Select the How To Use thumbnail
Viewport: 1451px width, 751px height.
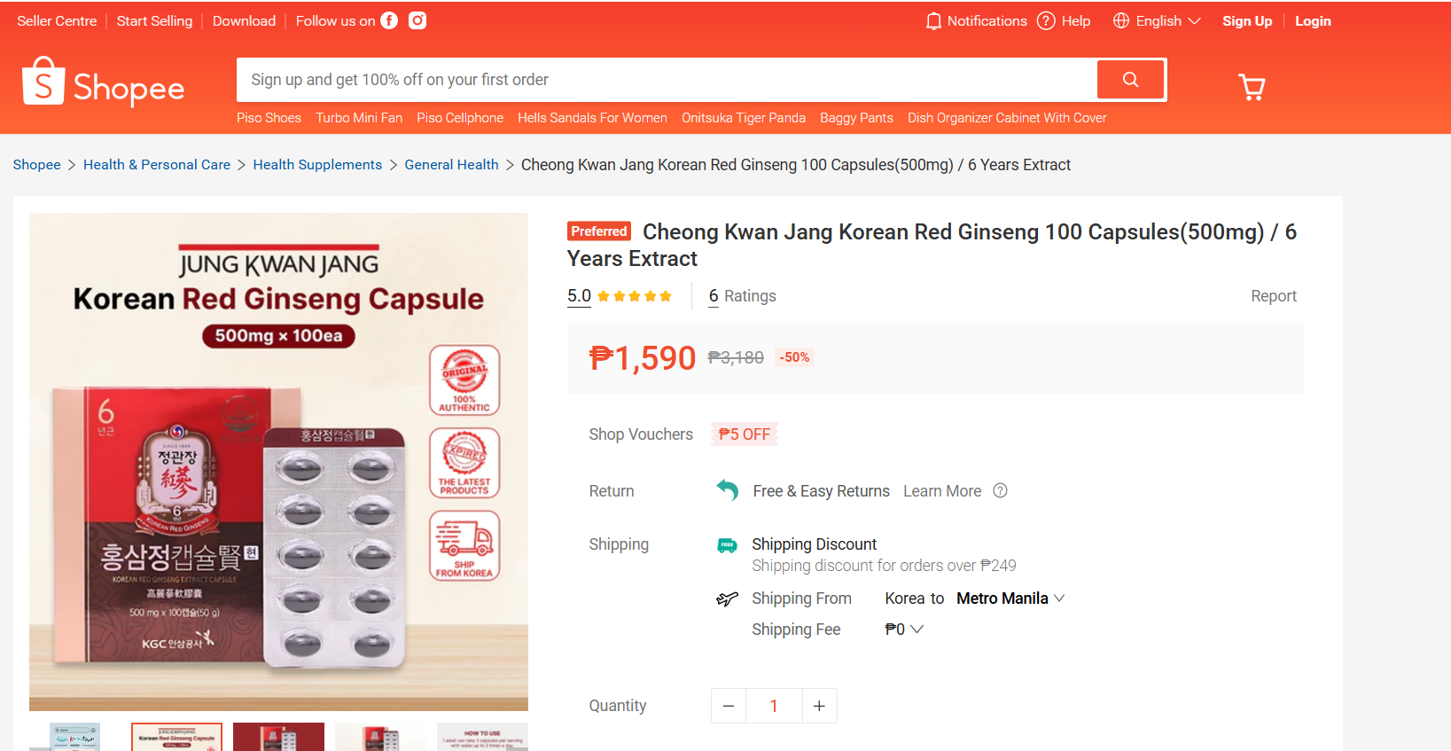[482, 737]
